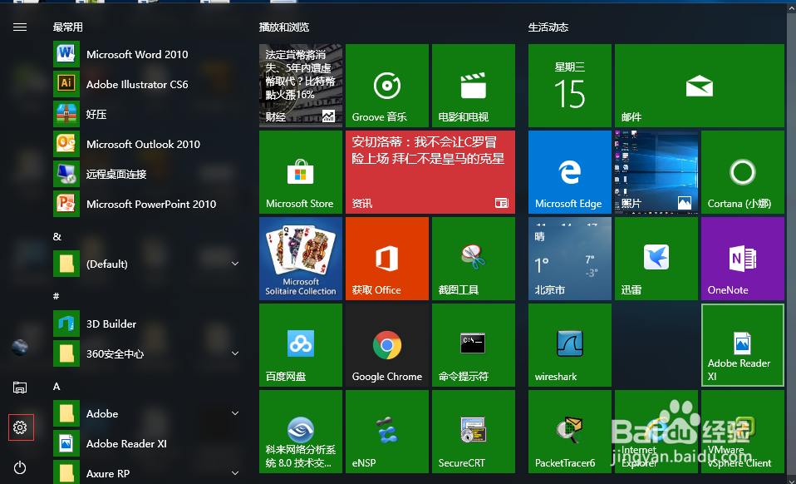The width and height of the screenshot is (796, 484).
Task: Launch Microsoft PowerPoint 2010
Action: tap(147, 205)
